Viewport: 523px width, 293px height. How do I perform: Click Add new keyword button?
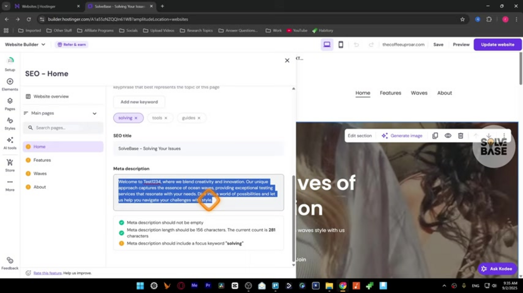pos(139,102)
